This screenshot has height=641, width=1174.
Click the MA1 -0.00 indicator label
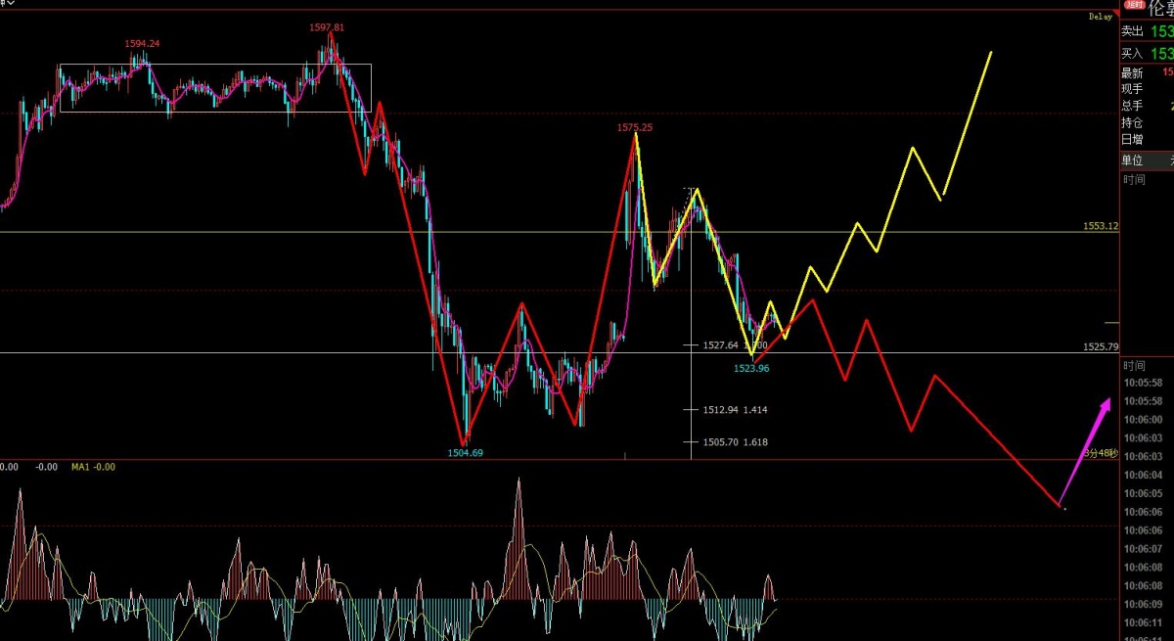coord(94,467)
